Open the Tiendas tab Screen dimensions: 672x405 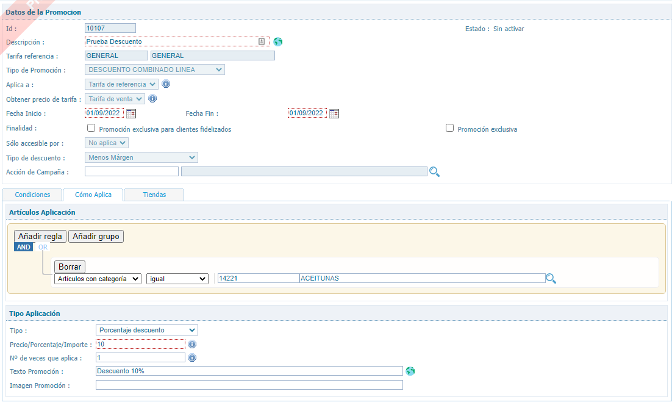pyautogui.click(x=154, y=195)
